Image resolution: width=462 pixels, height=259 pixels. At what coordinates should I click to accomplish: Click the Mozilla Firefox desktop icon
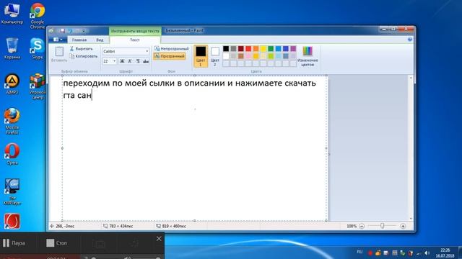[12, 122]
